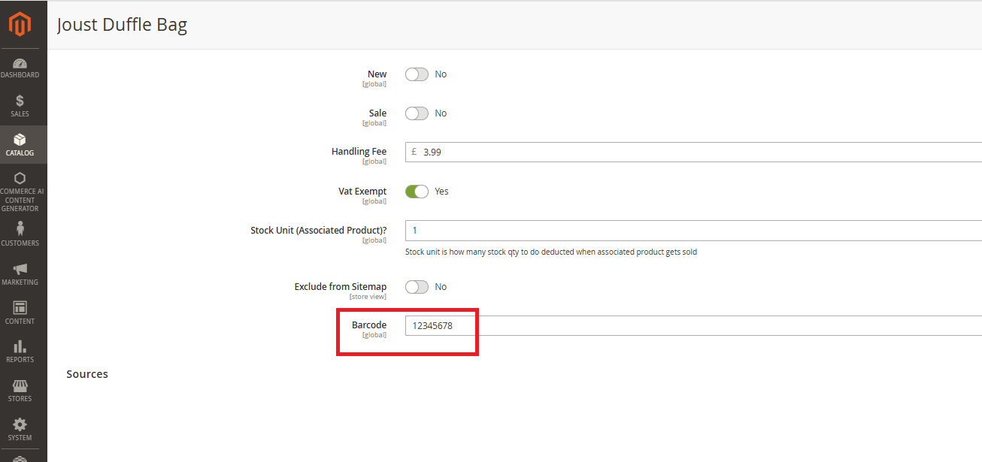Image resolution: width=982 pixels, height=462 pixels.
Task: Open the Sales dollar icon
Action: click(x=20, y=101)
